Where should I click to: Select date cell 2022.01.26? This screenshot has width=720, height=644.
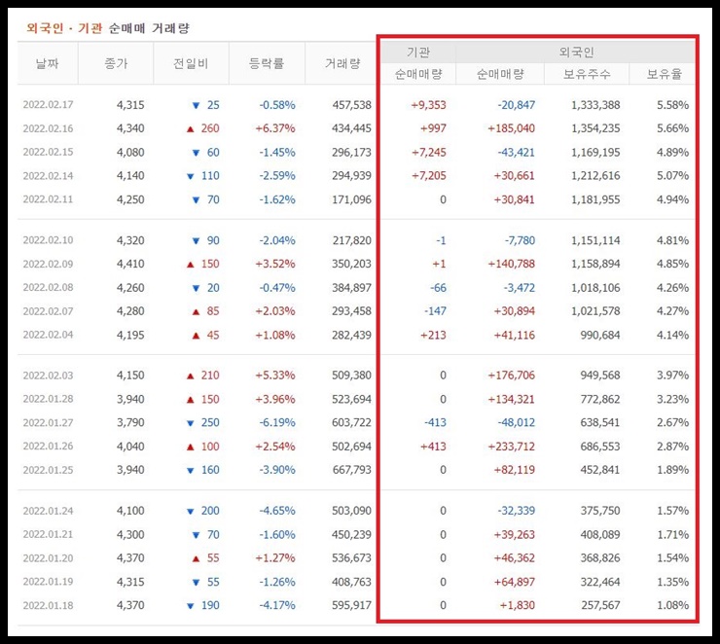point(49,447)
